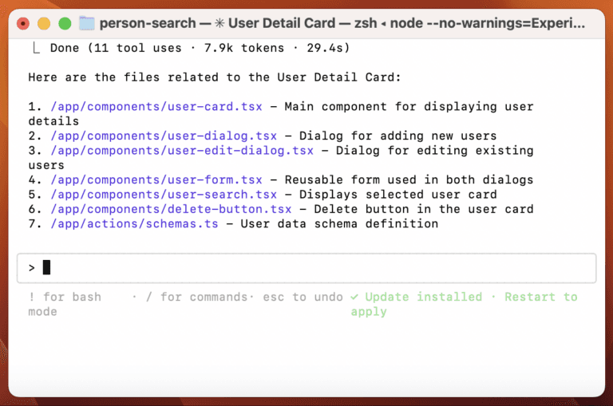Click the folder icon in the title bar
Image resolution: width=613 pixels, height=406 pixels.
[x=86, y=23]
